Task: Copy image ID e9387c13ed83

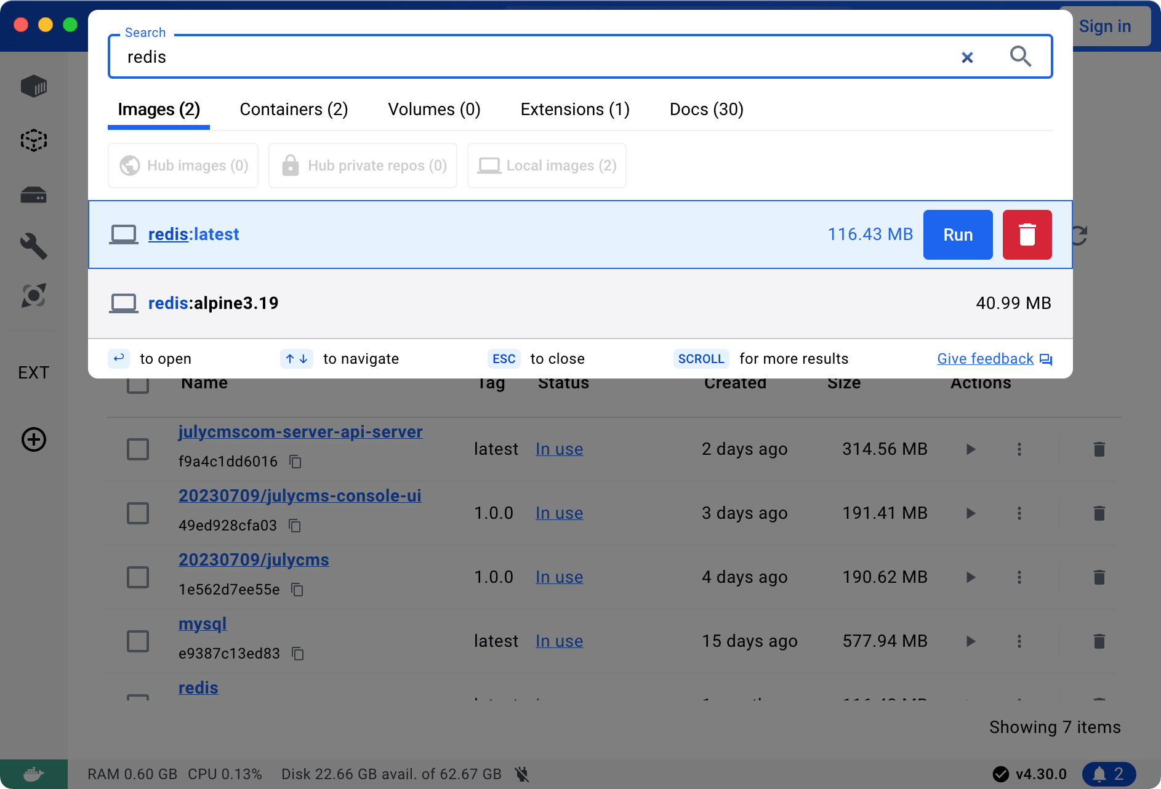Action: tap(298, 654)
